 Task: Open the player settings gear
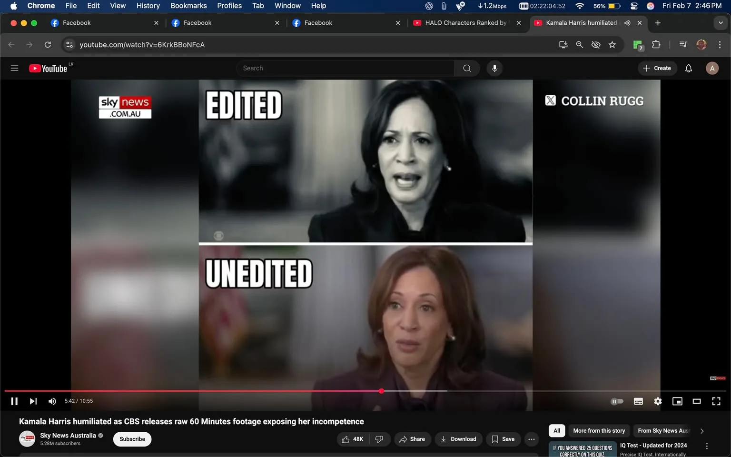click(x=658, y=401)
